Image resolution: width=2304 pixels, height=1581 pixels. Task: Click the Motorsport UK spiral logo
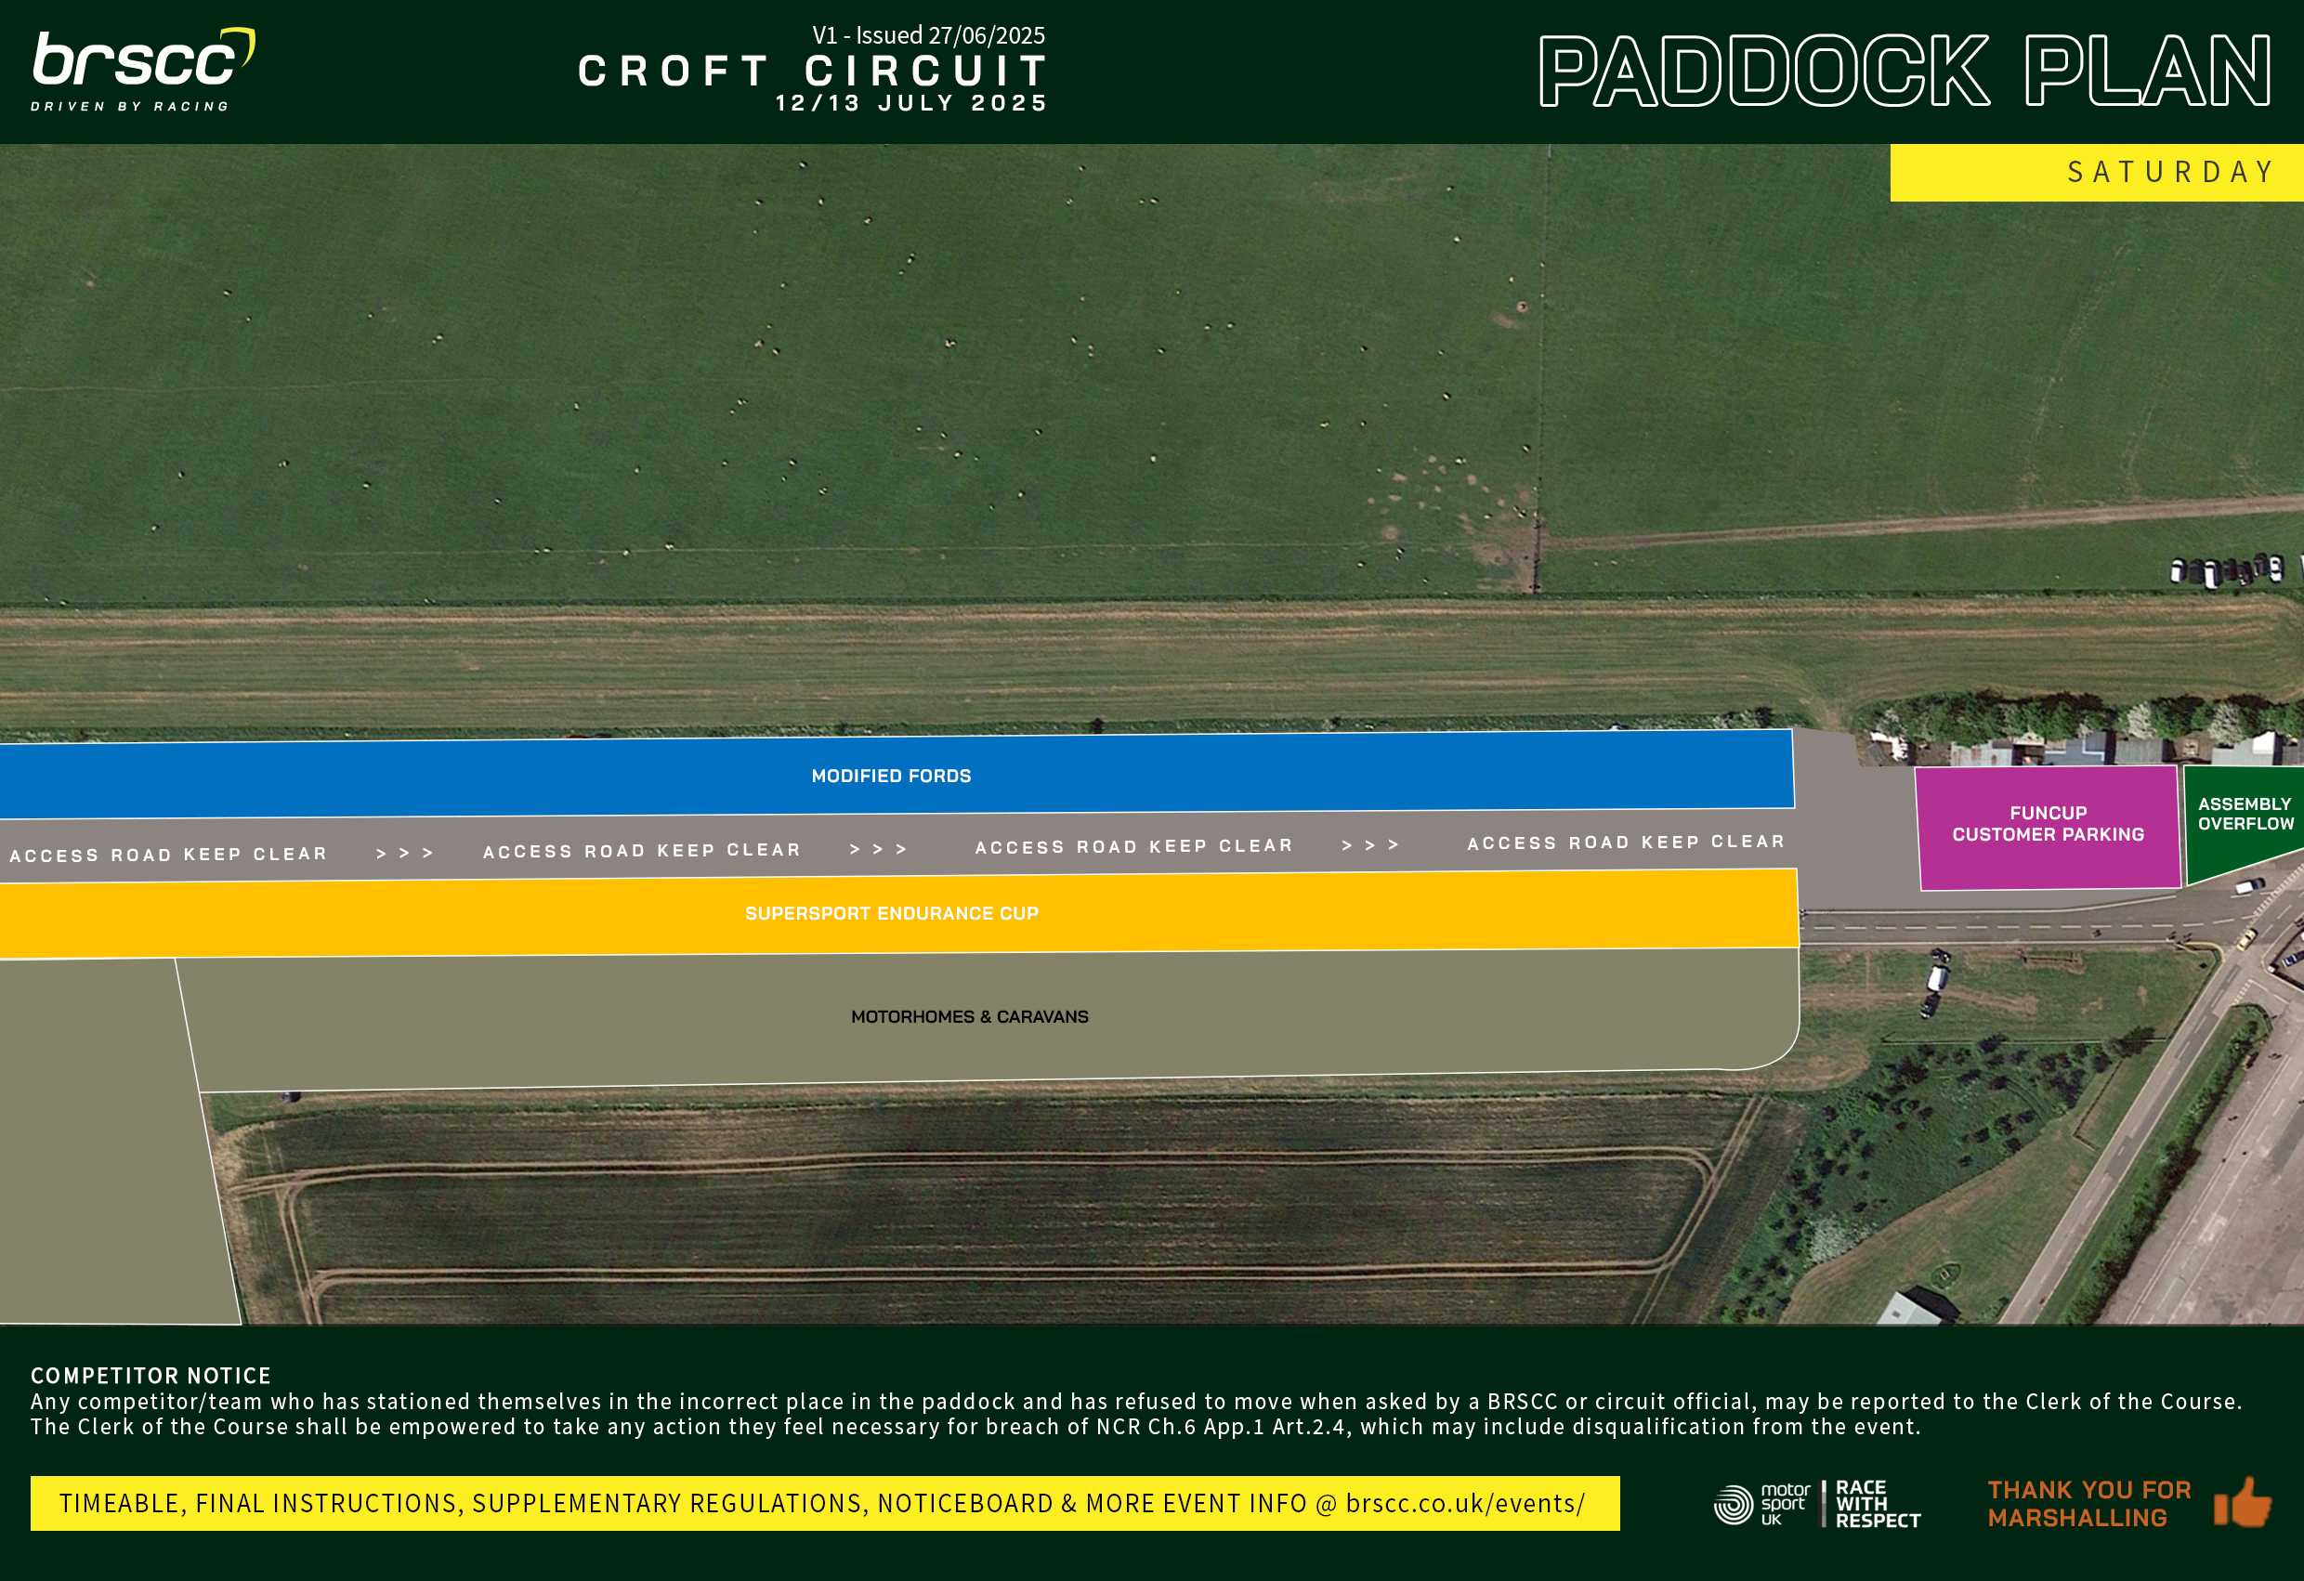coord(1733,1504)
